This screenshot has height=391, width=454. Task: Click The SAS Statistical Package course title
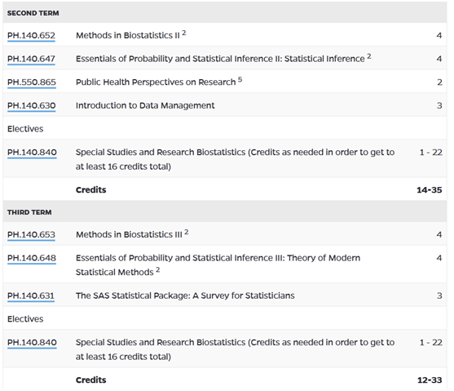[x=185, y=295]
